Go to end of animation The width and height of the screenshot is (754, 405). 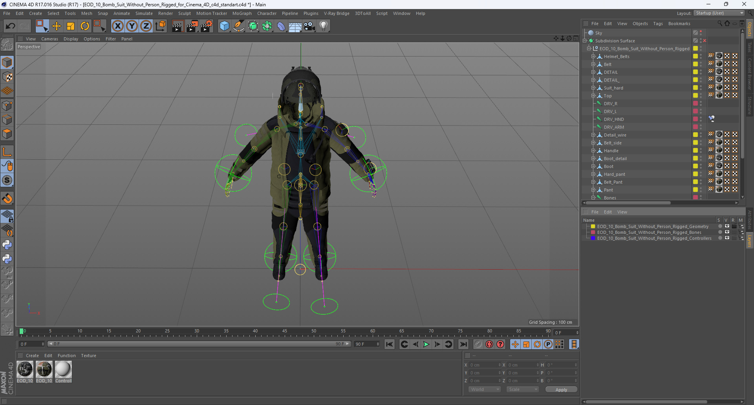coord(463,344)
